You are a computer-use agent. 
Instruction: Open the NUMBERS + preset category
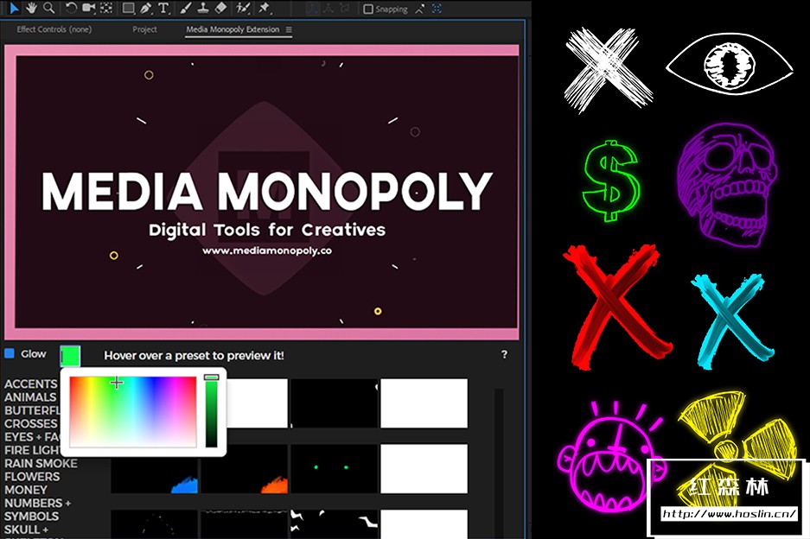pos(38,503)
